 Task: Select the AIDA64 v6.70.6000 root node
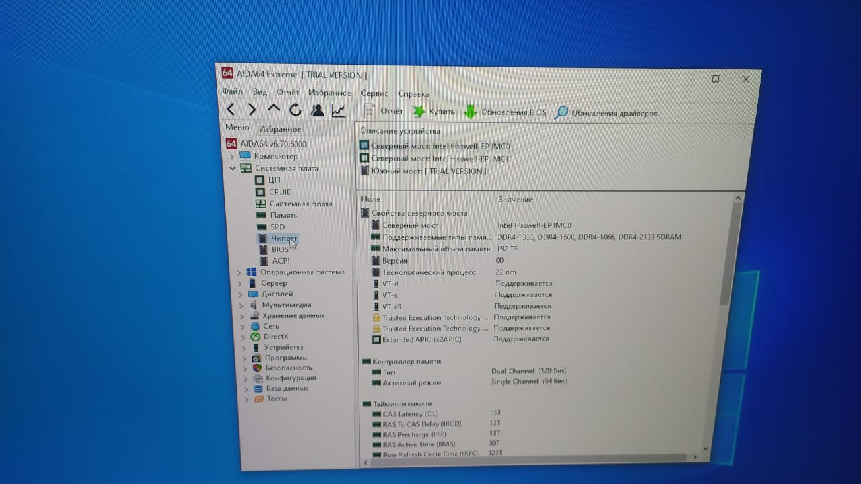point(266,144)
